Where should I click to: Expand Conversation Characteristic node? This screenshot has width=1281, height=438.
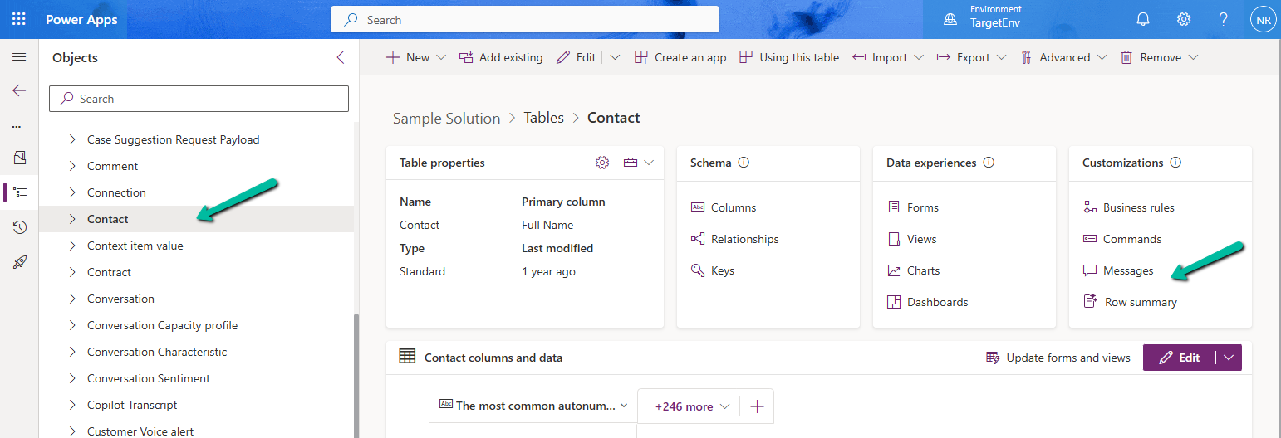point(72,352)
